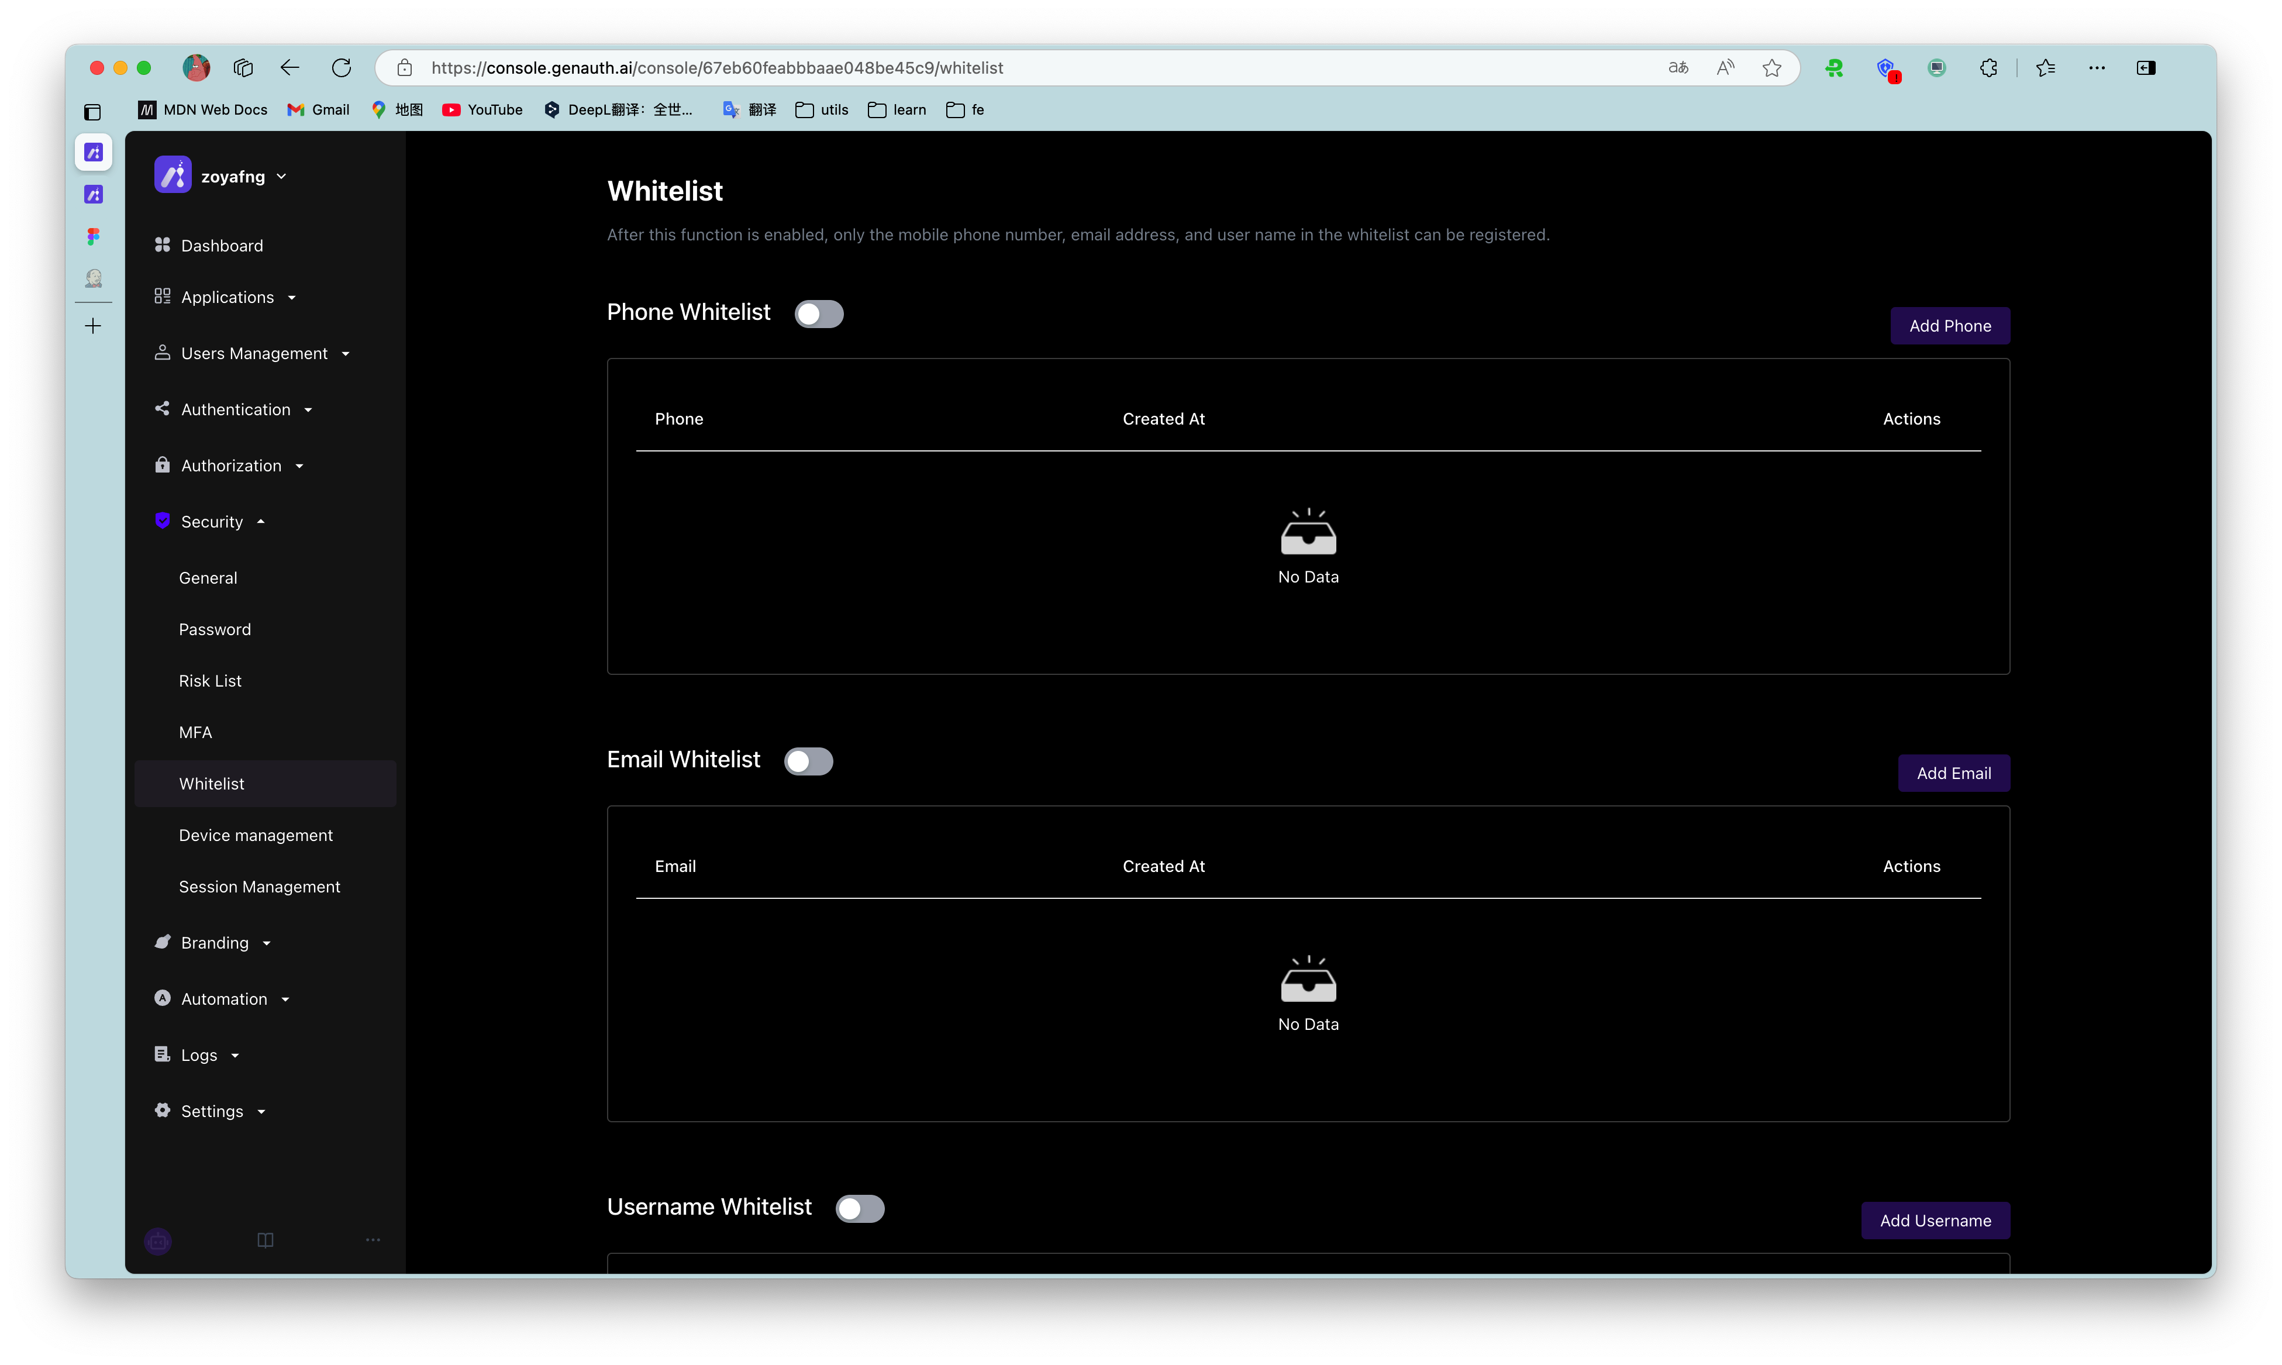Image resolution: width=2282 pixels, height=1365 pixels.
Task: Bookmark the page with the star icon
Action: click(1771, 67)
